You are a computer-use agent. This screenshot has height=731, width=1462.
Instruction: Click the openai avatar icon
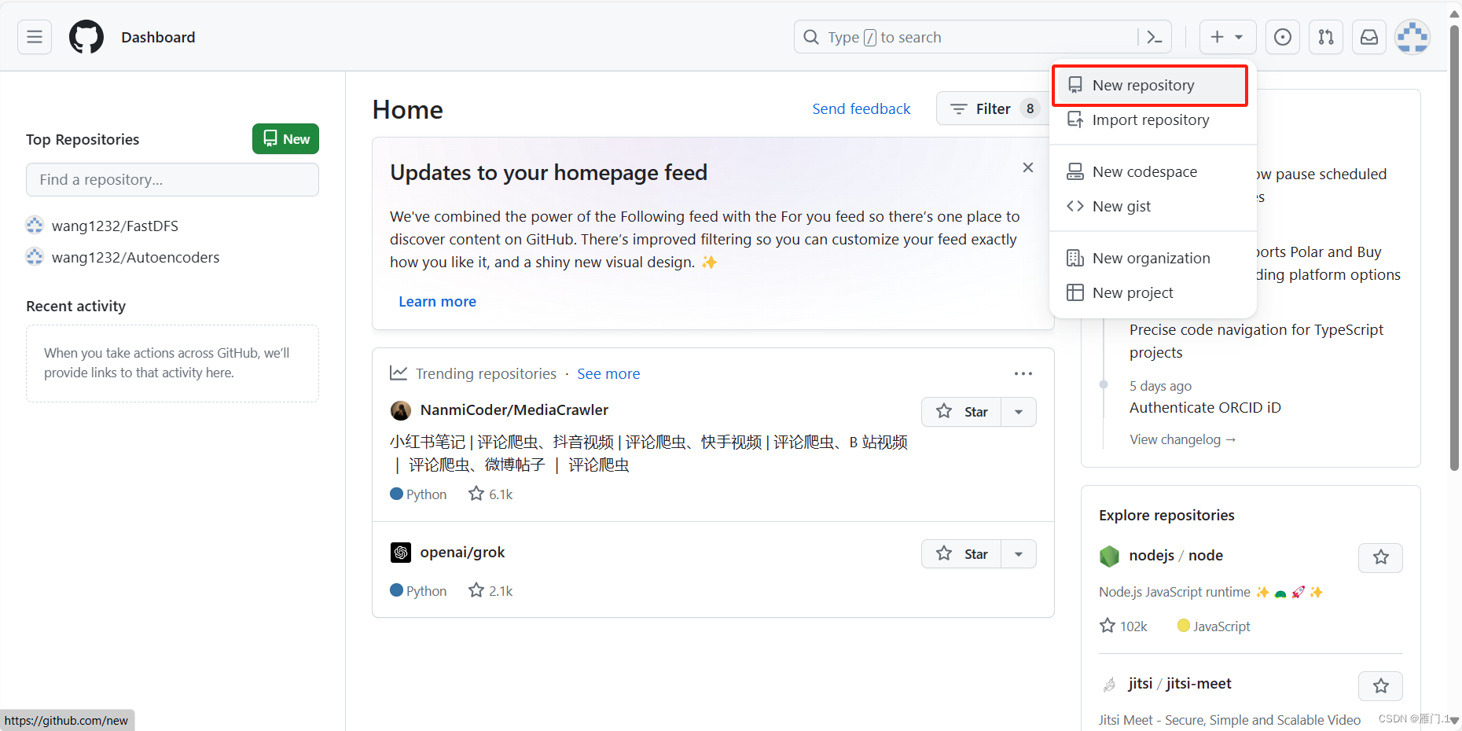click(401, 553)
